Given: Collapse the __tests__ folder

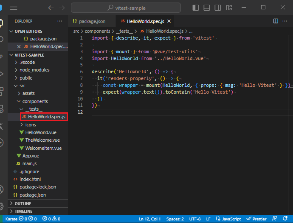Looking at the screenshot, I should (38, 109).
